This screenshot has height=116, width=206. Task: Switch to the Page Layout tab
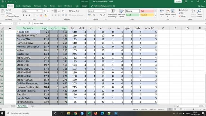click(x=27, y=6)
